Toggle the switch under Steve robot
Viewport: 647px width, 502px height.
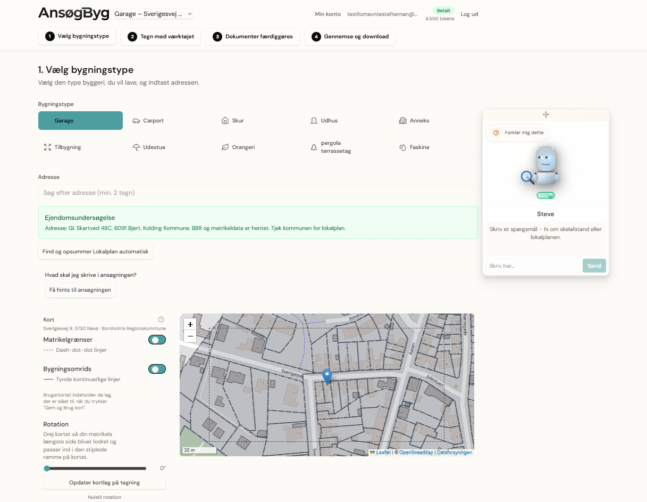click(x=545, y=195)
